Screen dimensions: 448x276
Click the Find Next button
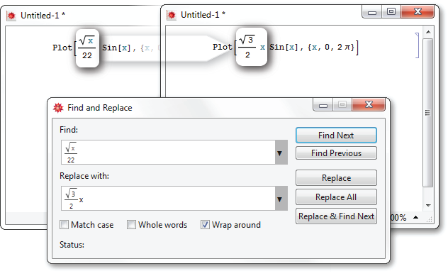coord(336,136)
